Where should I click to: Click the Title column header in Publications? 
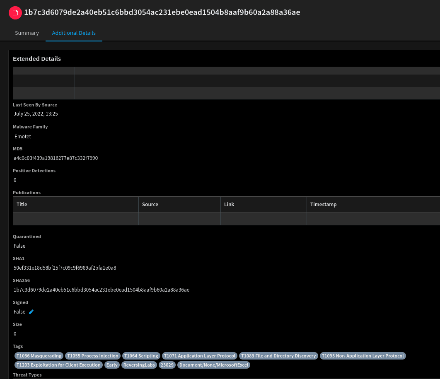point(22,204)
